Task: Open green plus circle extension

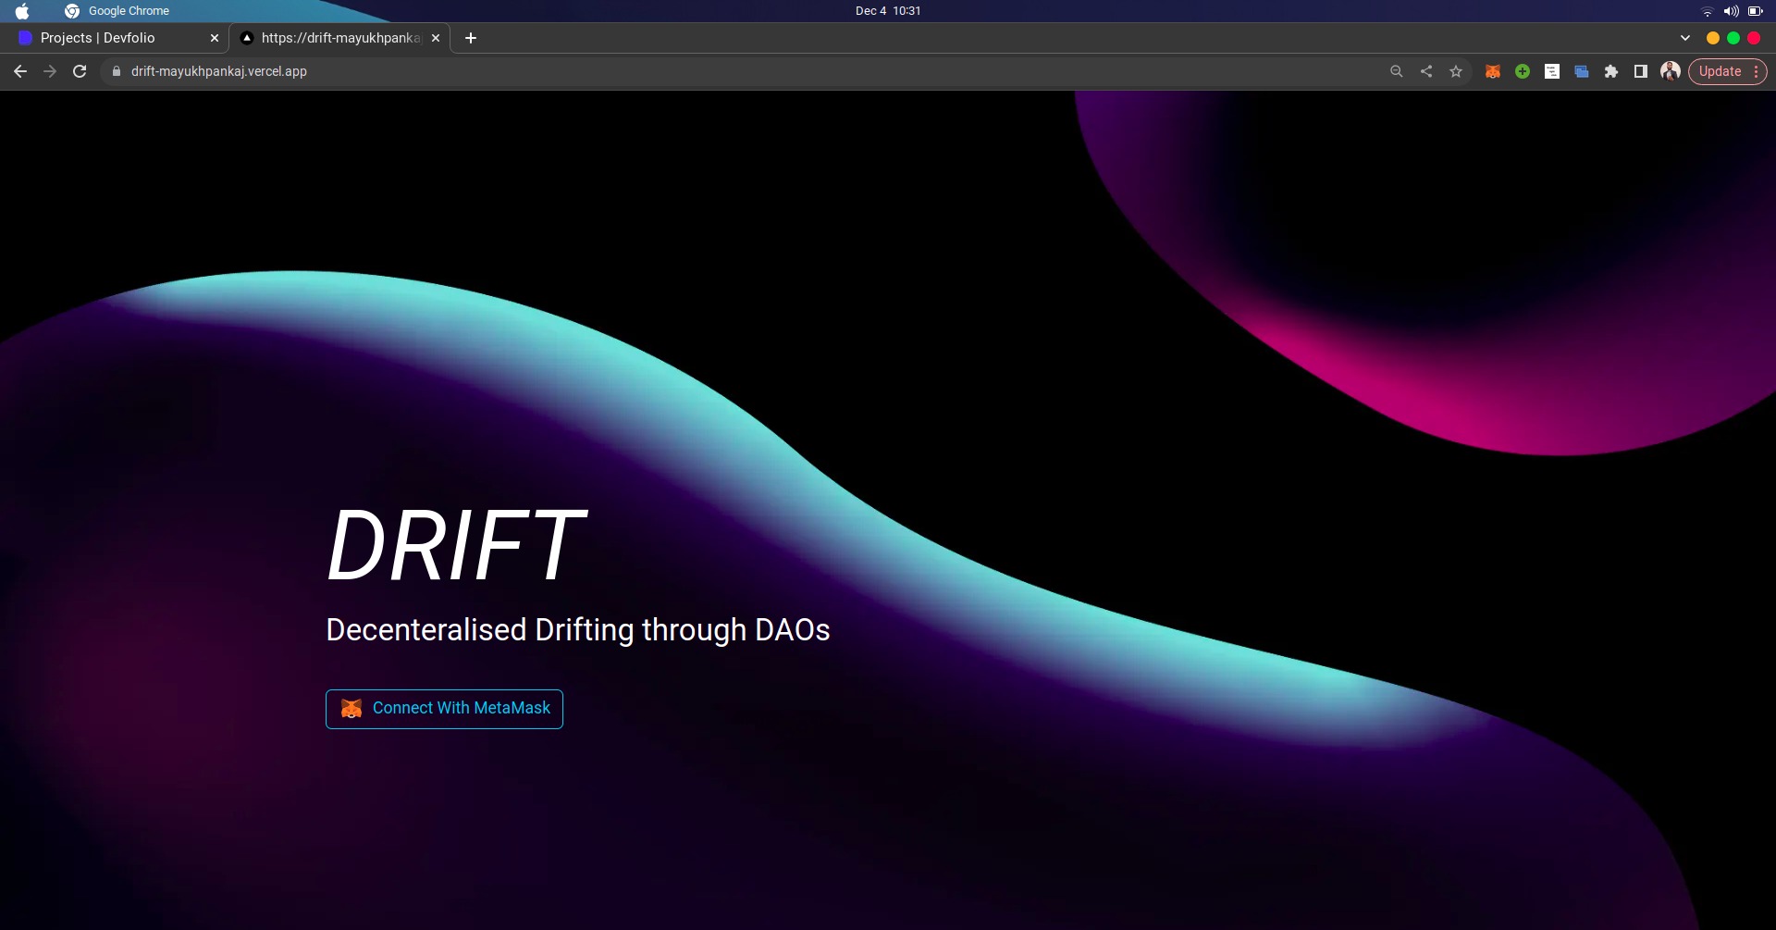Action: coord(1523,71)
